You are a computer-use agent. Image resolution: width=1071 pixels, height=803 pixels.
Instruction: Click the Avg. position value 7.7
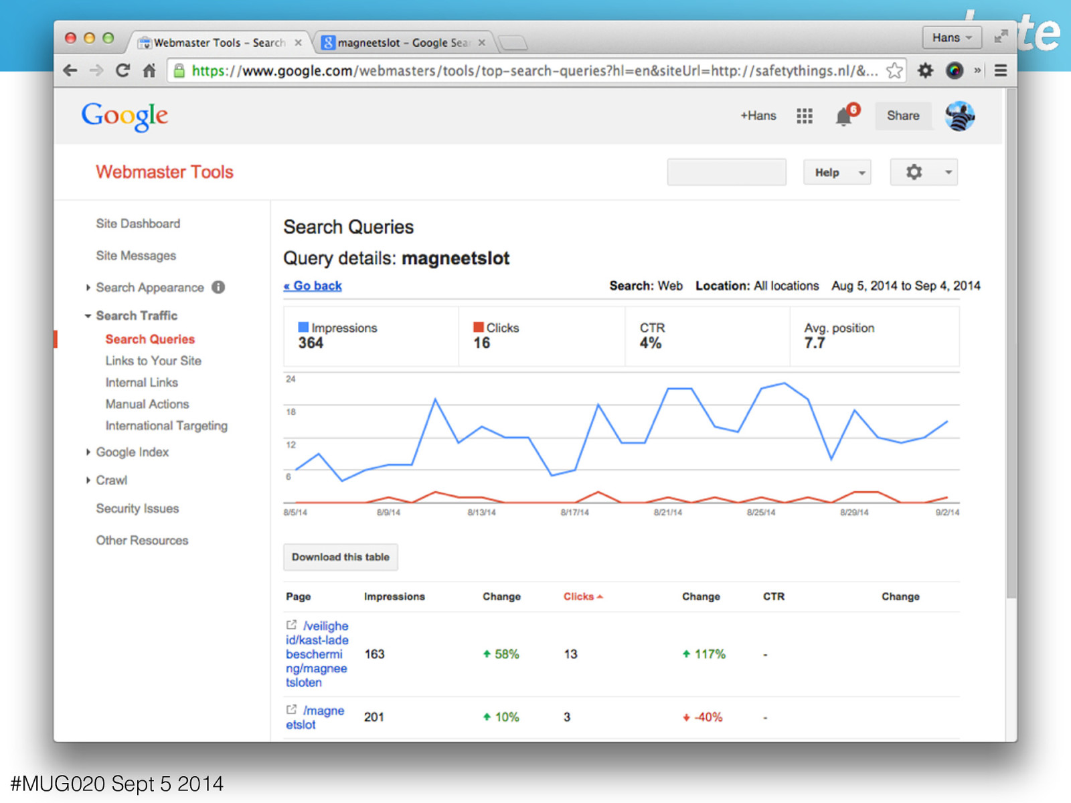[815, 343]
